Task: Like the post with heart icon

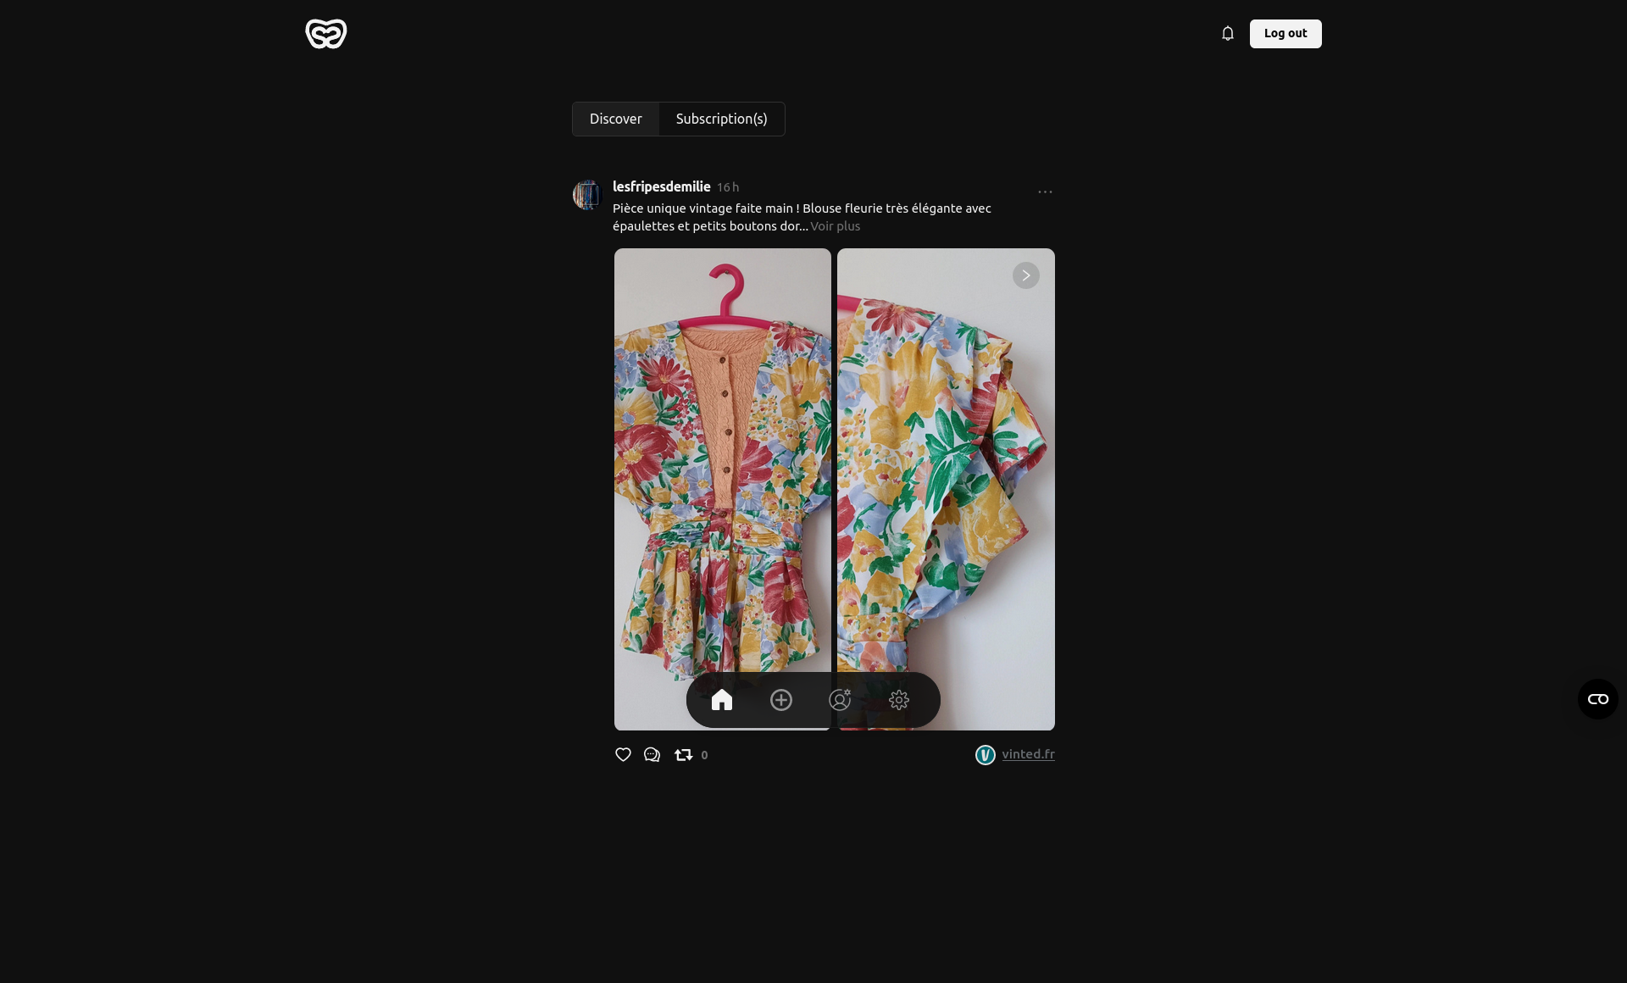Action: (x=623, y=755)
